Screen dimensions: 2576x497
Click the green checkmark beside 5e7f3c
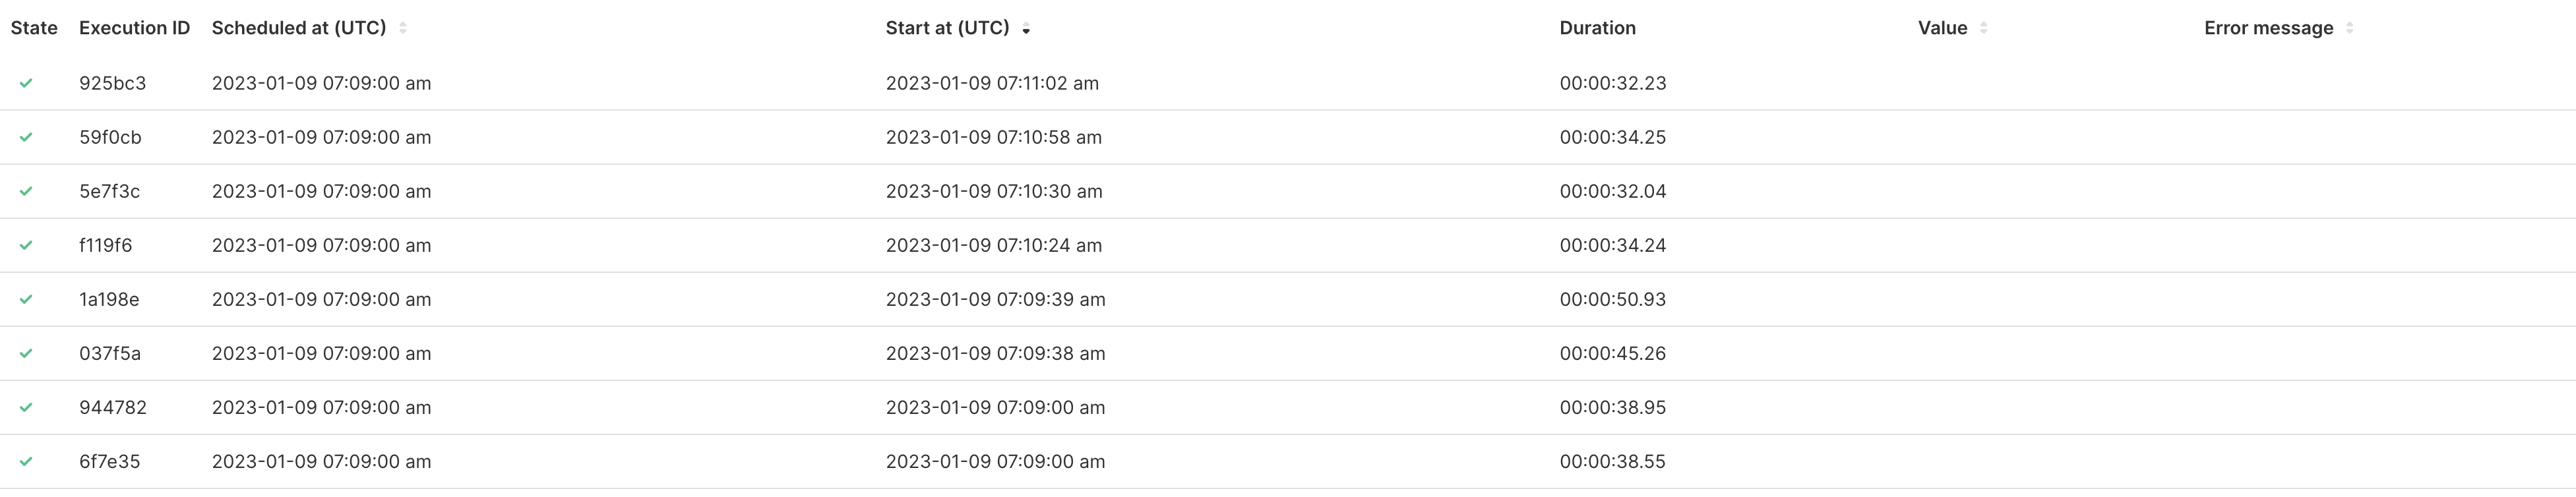[x=26, y=191]
